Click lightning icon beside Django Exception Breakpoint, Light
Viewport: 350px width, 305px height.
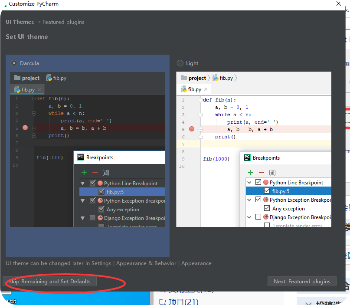(266, 217)
